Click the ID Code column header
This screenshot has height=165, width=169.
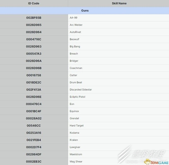[34, 3]
